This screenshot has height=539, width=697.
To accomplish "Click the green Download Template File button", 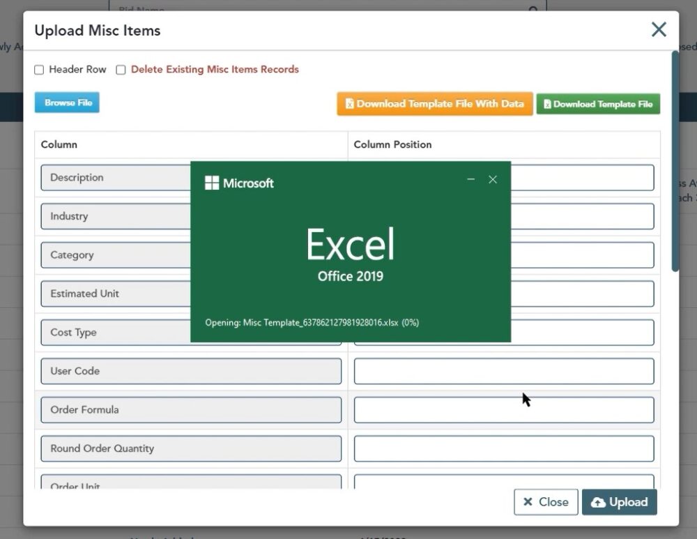I will coord(598,104).
